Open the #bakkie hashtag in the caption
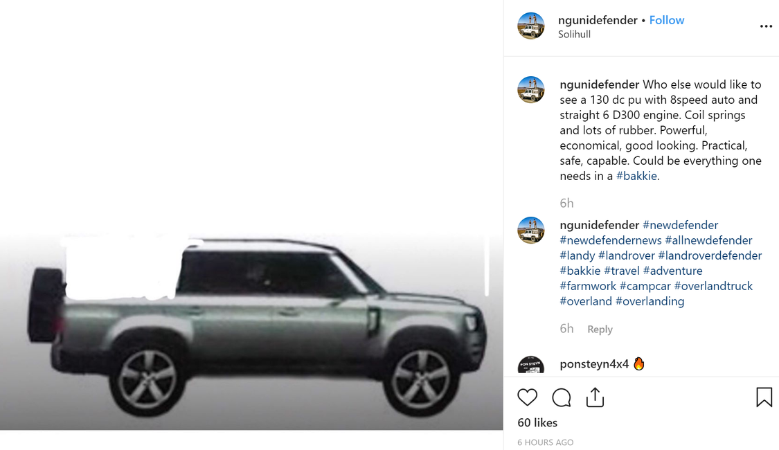779x450 pixels. pos(636,176)
